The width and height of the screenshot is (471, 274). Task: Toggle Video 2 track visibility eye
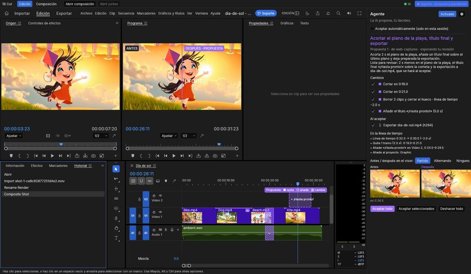[x=160, y=195]
